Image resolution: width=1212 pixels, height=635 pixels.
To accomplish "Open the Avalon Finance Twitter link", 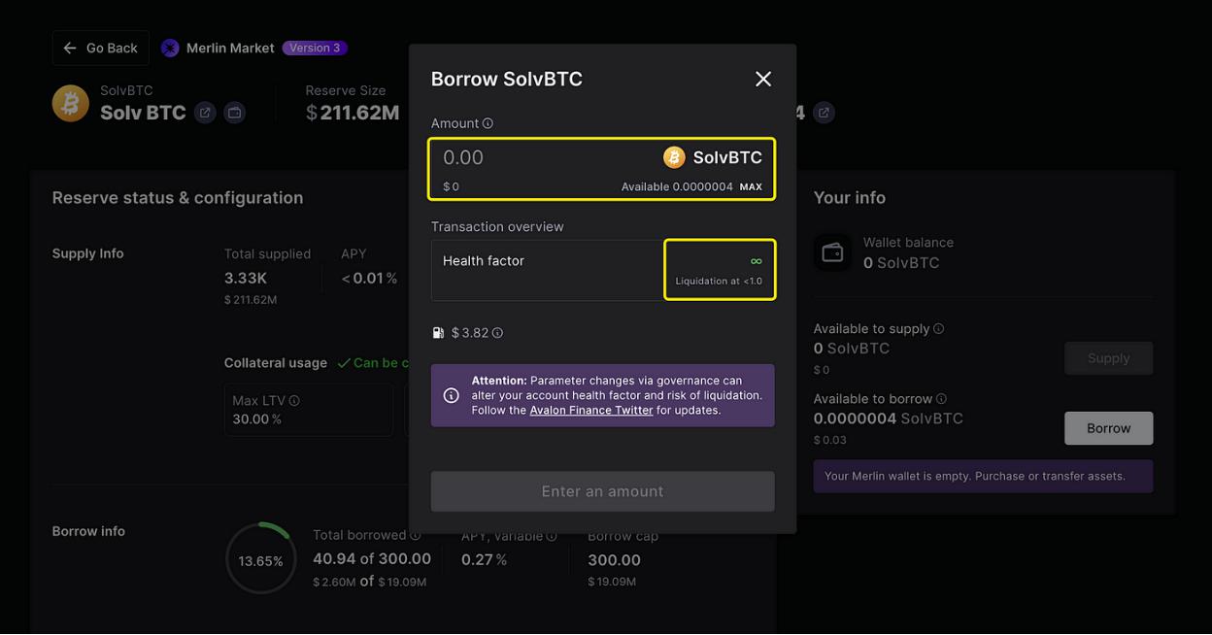I will tap(590, 410).
